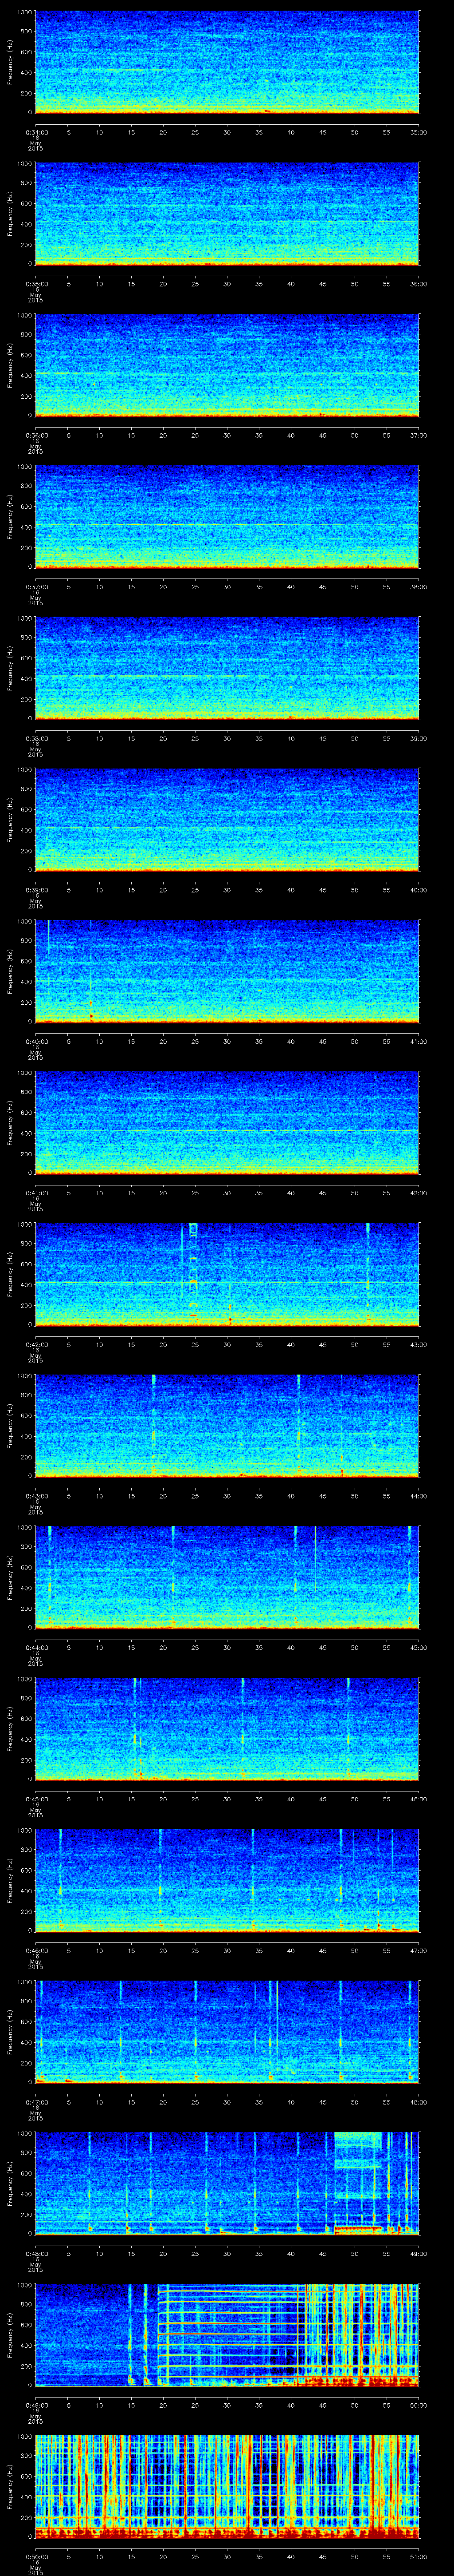Click the spectrogram panel starting at 0:34:00
Viewport: 454px width, 2576px height.
coord(227,62)
